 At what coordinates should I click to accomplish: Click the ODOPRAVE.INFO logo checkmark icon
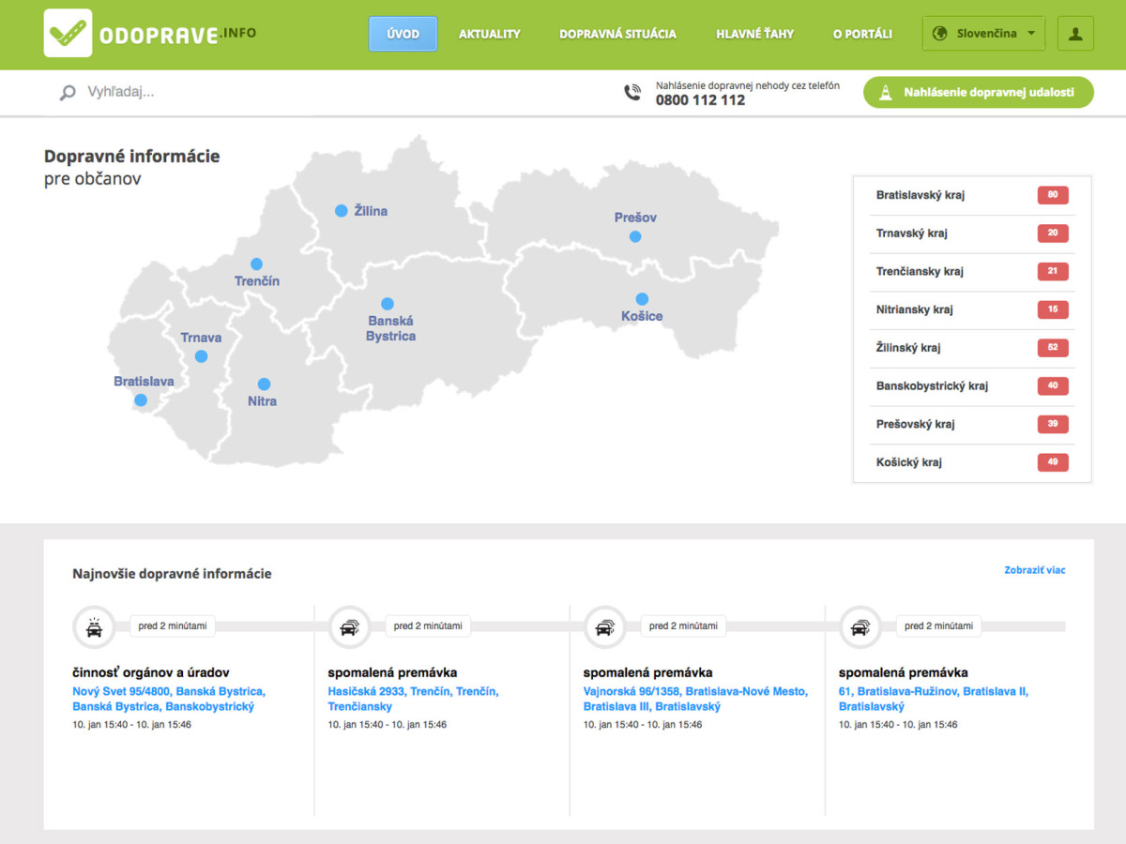pyautogui.click(x=68, y=33)
